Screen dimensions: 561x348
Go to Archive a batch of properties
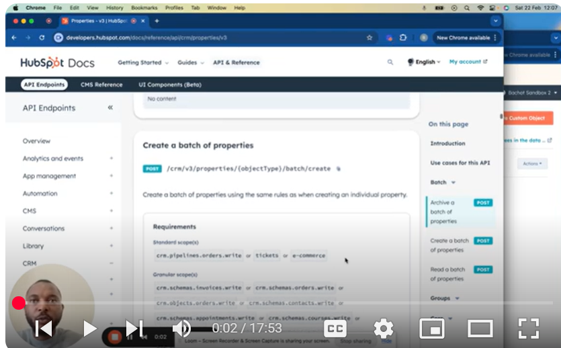[x=461, y=212]
